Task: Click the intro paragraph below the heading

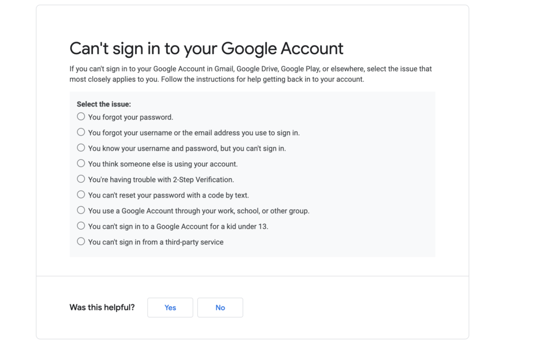Action: [250, 74]
